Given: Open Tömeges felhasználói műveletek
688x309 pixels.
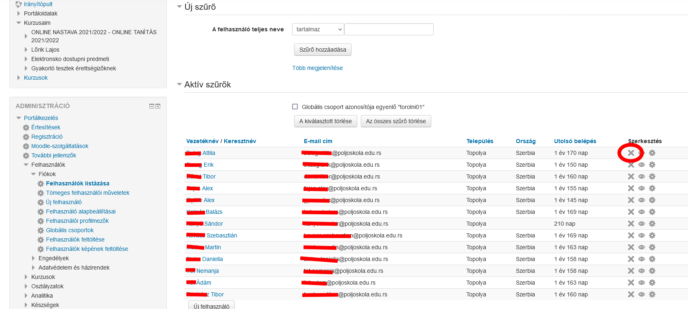Looking at the screenshot, I should click(x=87, y=193).
